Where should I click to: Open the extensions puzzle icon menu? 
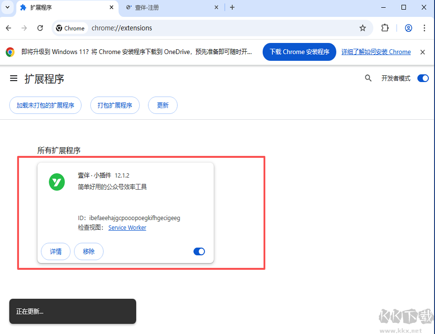(385, 28)
